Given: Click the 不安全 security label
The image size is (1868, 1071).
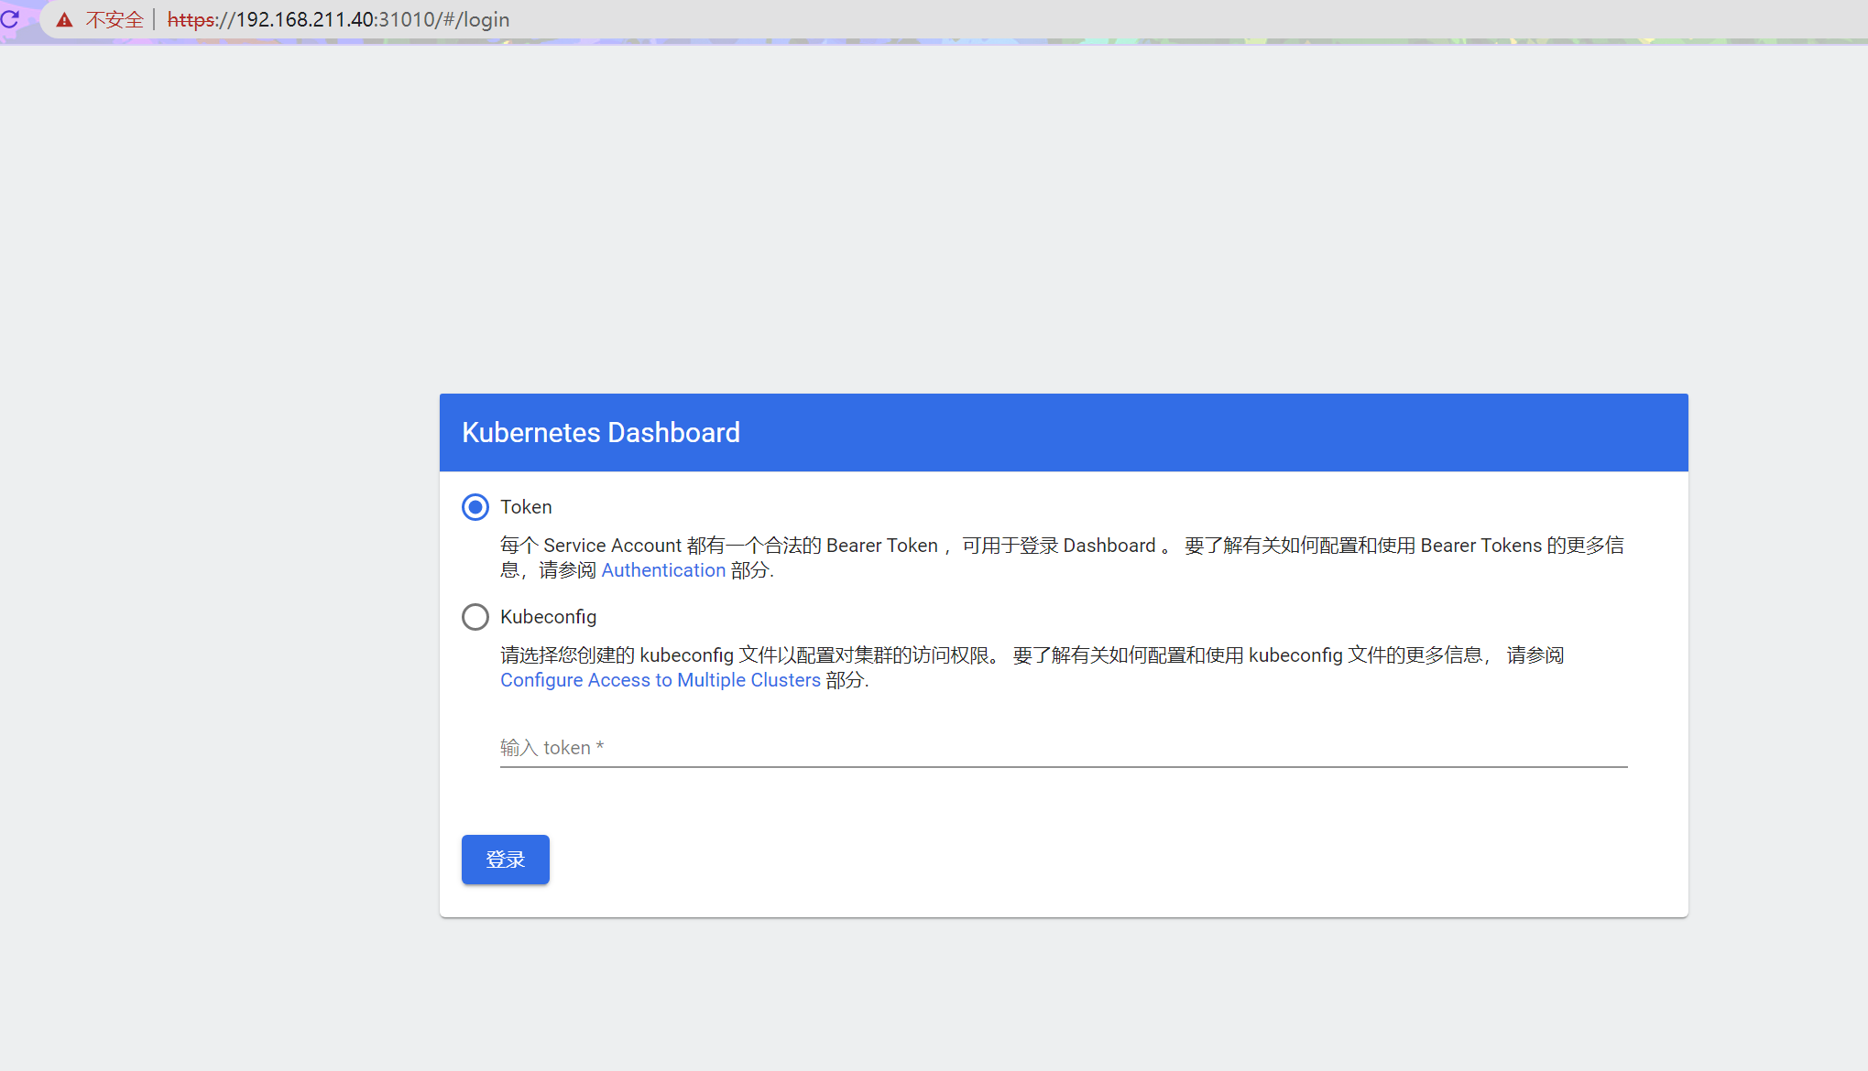Looking at the screenshot, I should 115,20.
